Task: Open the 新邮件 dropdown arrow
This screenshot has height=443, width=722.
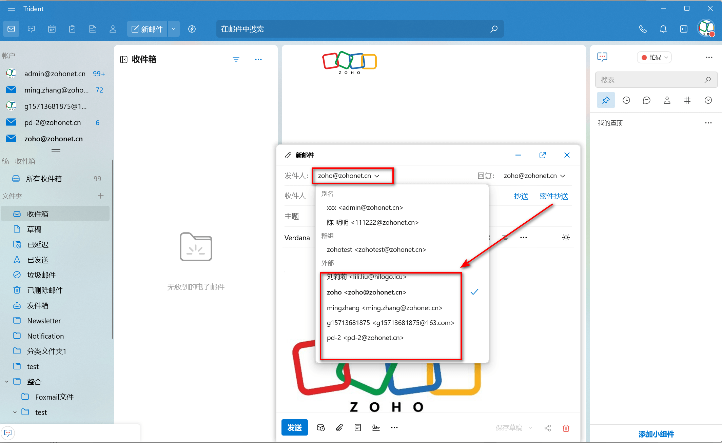Action: tap(174, 29)
